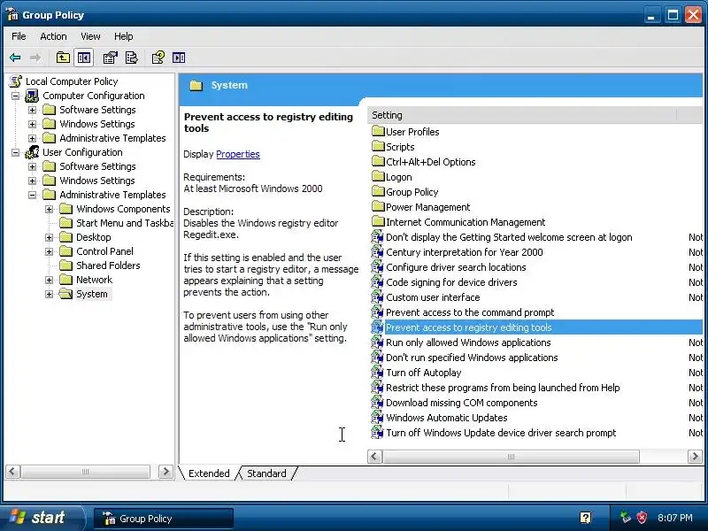
Task: Collapse the Computer Configuration node
Action: click(x=15, y=96)
